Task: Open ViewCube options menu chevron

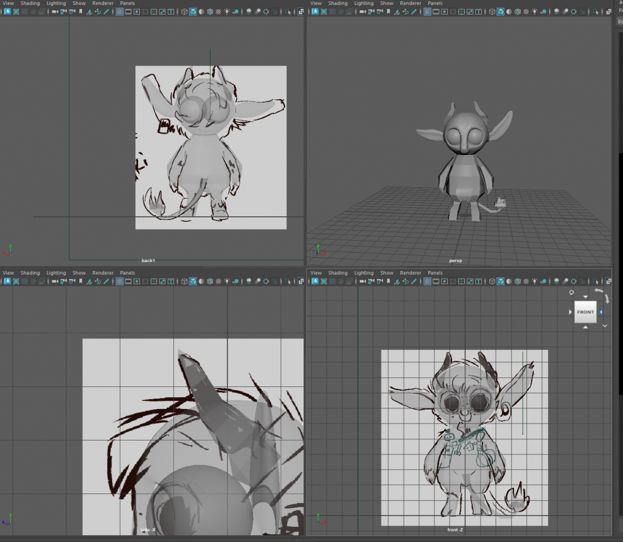Action: [605, 326]
